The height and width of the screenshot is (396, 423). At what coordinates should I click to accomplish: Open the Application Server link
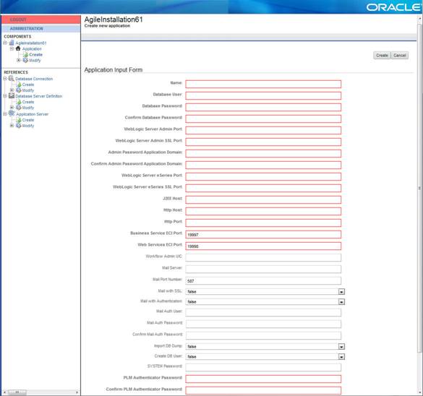click(x=32, y=114)
